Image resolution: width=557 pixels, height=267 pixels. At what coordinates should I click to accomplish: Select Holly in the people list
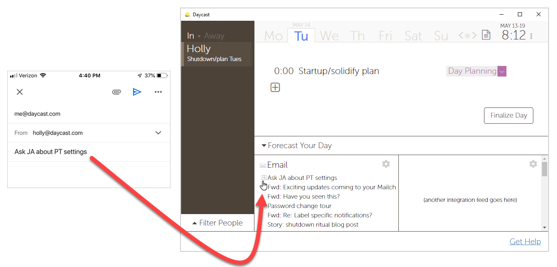[x=217, y=54]
